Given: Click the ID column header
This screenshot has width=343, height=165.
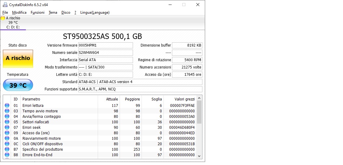Looking at the screenshot, I should (16, 99).
